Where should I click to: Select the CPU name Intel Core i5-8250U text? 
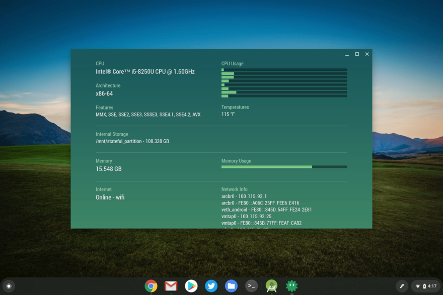point(145,72)
